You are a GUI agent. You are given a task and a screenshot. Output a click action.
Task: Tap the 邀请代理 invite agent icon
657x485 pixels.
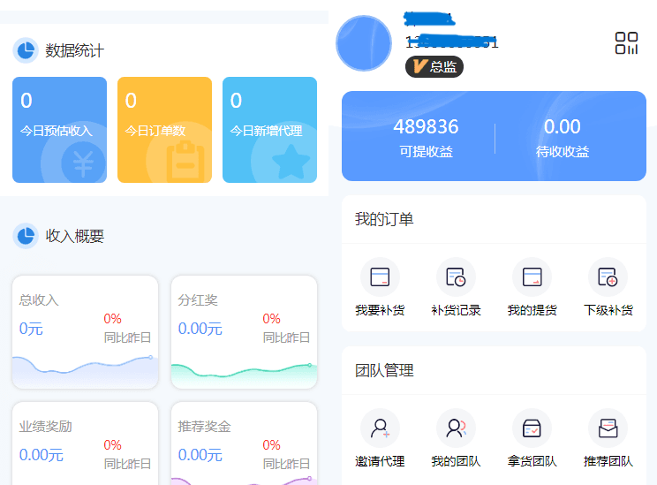[x=380, y=428]
